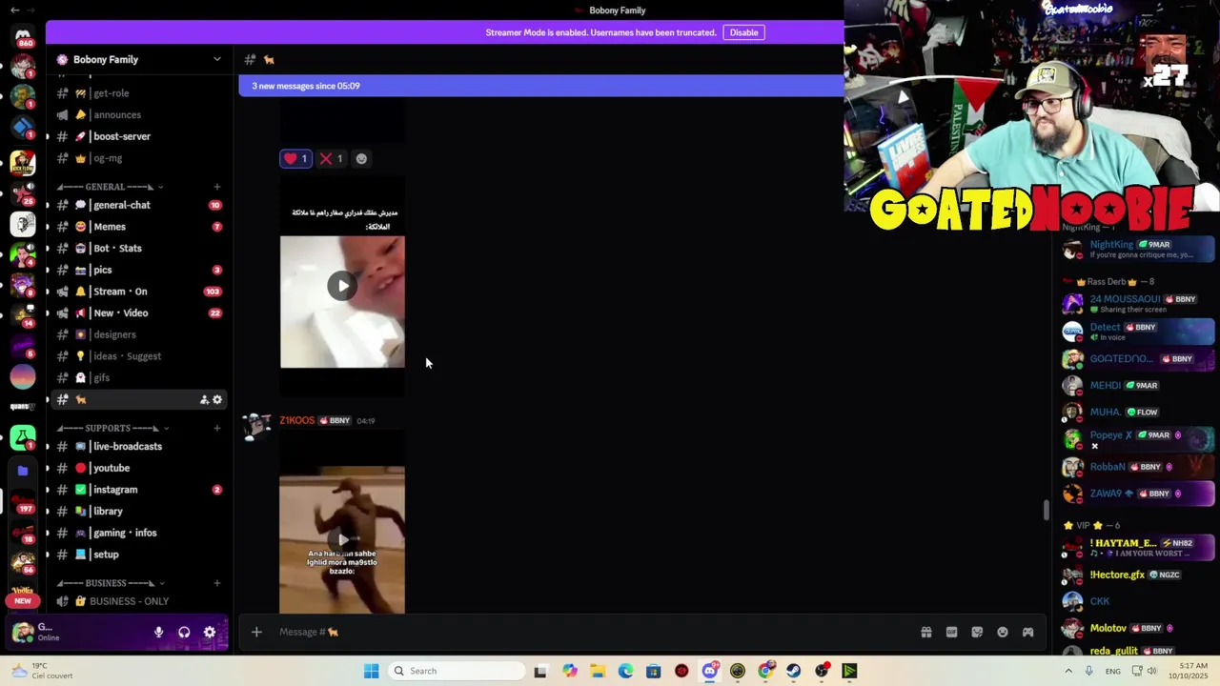Create channel in GENERAL category
The height and width of the screenshot is (686, 1220).
click(216, 187)
